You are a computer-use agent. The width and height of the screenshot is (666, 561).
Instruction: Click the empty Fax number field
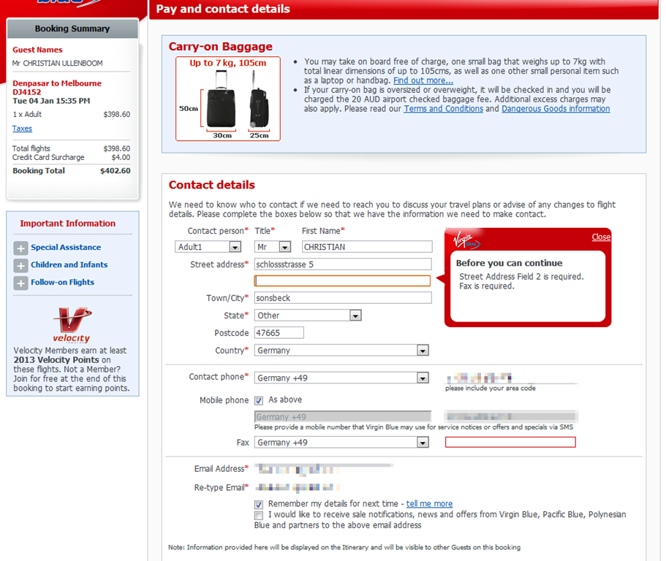[510, 443]
